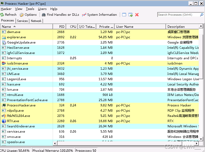Sort by the PID column header
This screenshot has width=205, height=152.
(60, 27)
